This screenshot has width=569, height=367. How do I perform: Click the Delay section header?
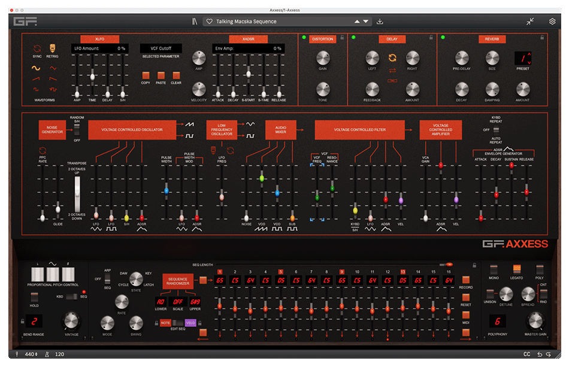pyautogui.click(x=392, y=39)
